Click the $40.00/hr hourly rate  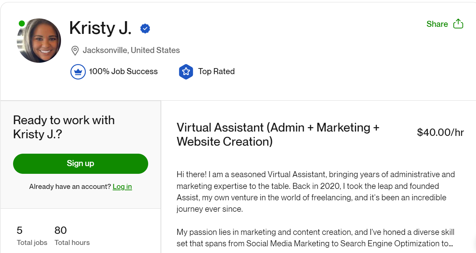tap(440, 133)
